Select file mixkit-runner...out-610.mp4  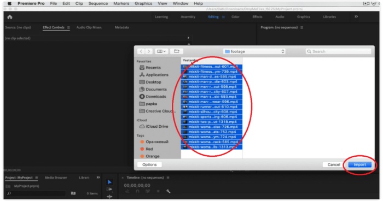coord(212,107)
